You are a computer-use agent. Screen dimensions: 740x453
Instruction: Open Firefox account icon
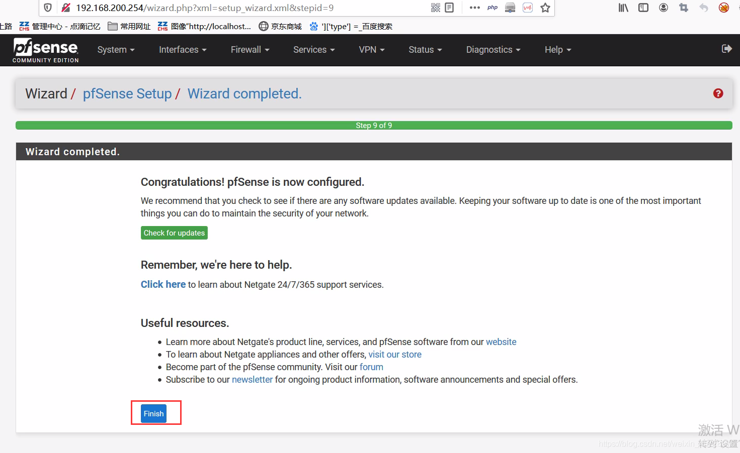coord(664,8)
